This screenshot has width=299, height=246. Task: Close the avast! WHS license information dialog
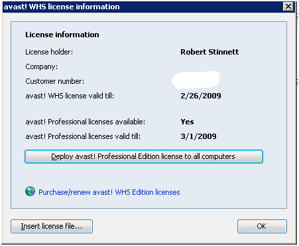coord(288,7)
